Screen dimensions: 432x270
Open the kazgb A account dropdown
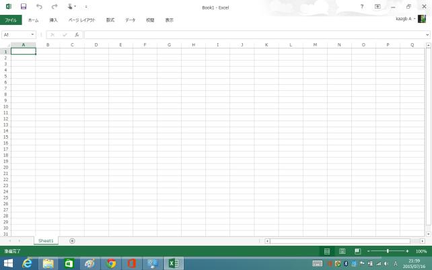[x=405, y=19]
